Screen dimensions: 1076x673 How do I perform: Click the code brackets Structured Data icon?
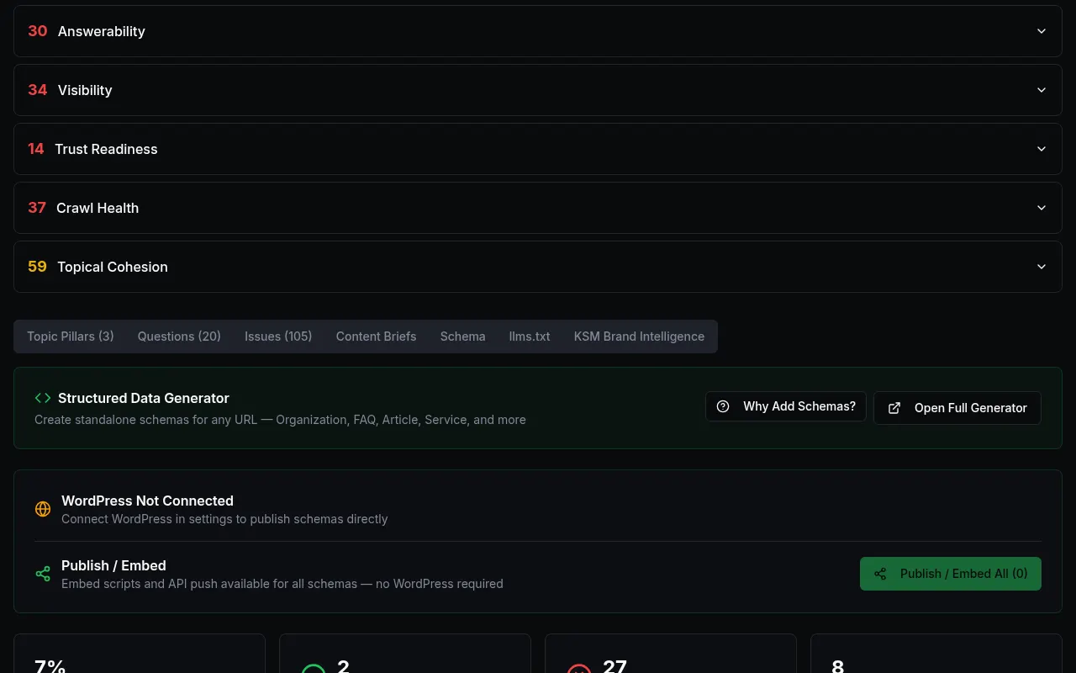pos(43,398)
